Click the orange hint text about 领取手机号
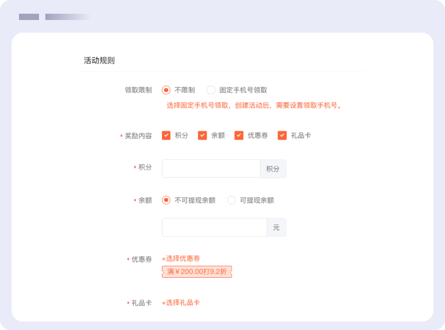Viewport: 445px width, 330px height. click(x=255, y=105)
